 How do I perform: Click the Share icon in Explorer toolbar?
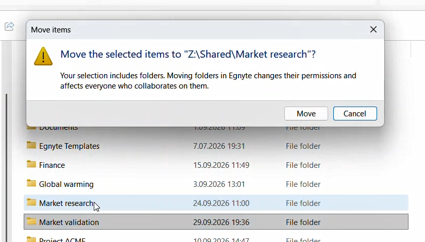9,26
